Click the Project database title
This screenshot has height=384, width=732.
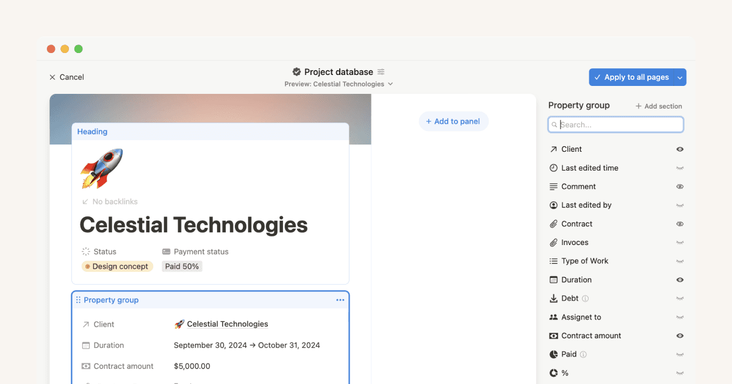(x=339, y=71)
